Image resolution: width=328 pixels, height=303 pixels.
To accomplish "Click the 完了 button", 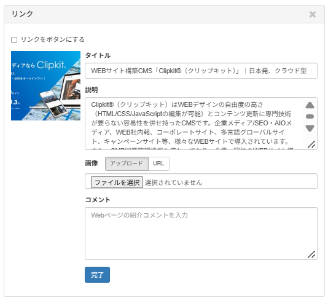I will click(x=97, y=275).
